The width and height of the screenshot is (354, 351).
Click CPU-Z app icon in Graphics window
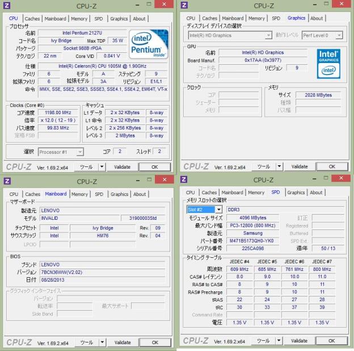[184, 5]
